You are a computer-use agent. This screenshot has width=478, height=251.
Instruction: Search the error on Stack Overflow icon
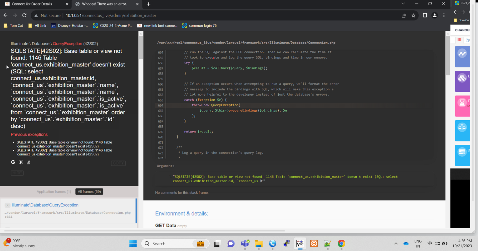pyautogui.click(x=29, y=162)
